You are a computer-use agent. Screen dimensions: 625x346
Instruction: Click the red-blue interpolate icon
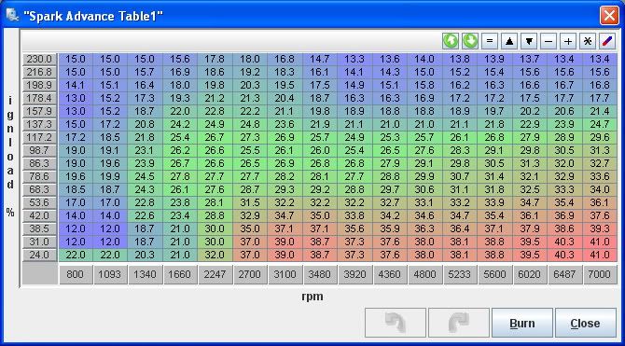607,41
